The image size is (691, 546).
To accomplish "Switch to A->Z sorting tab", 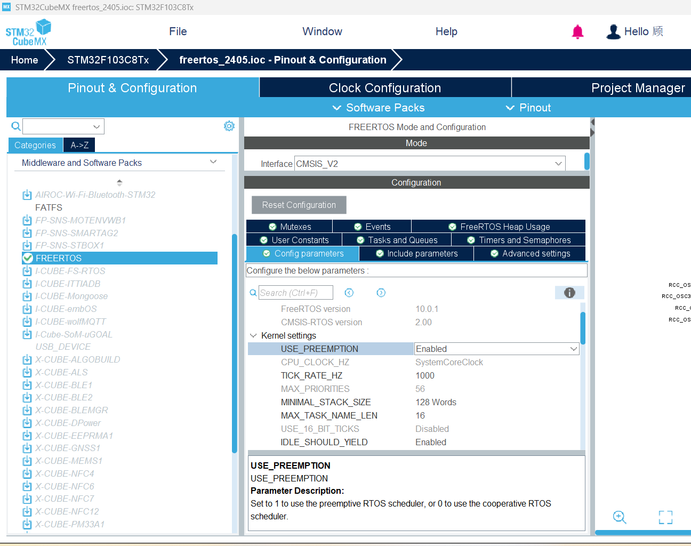I will [79, 145].
